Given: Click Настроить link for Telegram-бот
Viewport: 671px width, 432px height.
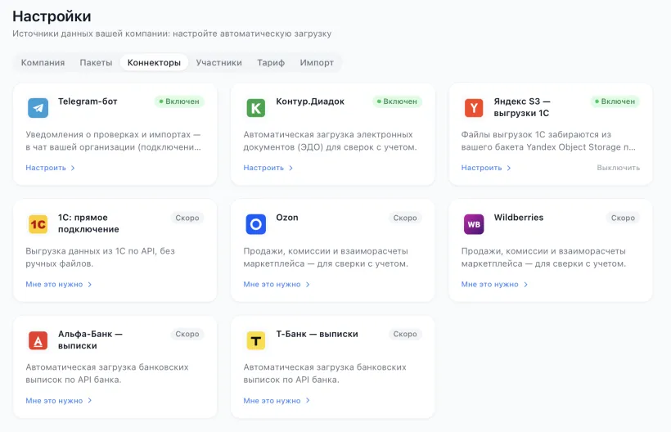Looking at the screenshot, I should (x=50, y=168).
